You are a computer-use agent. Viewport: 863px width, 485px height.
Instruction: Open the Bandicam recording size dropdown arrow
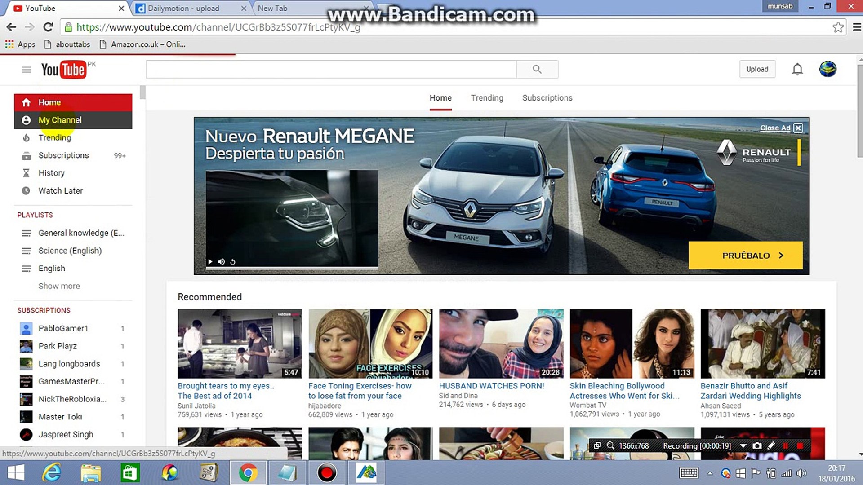tap(743, 446)
